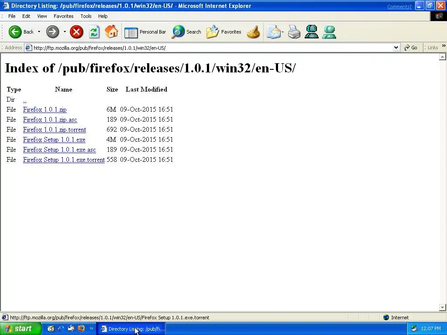Open the Tools menu
The height and width of the screenshot is (335, 447).
point(86,16)
